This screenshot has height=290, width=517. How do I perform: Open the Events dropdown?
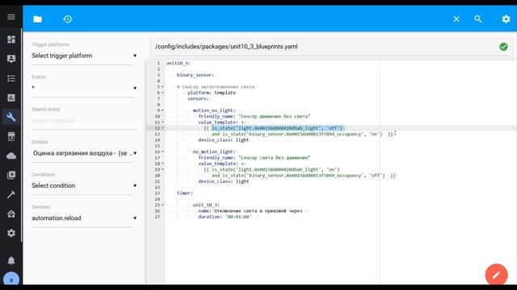pos(84,88)
